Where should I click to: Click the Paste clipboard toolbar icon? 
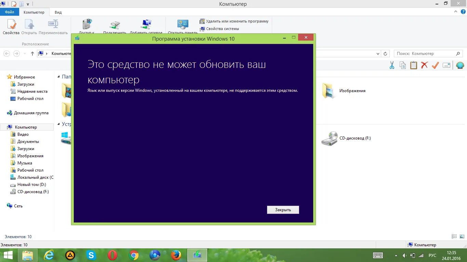coord(414,65)
